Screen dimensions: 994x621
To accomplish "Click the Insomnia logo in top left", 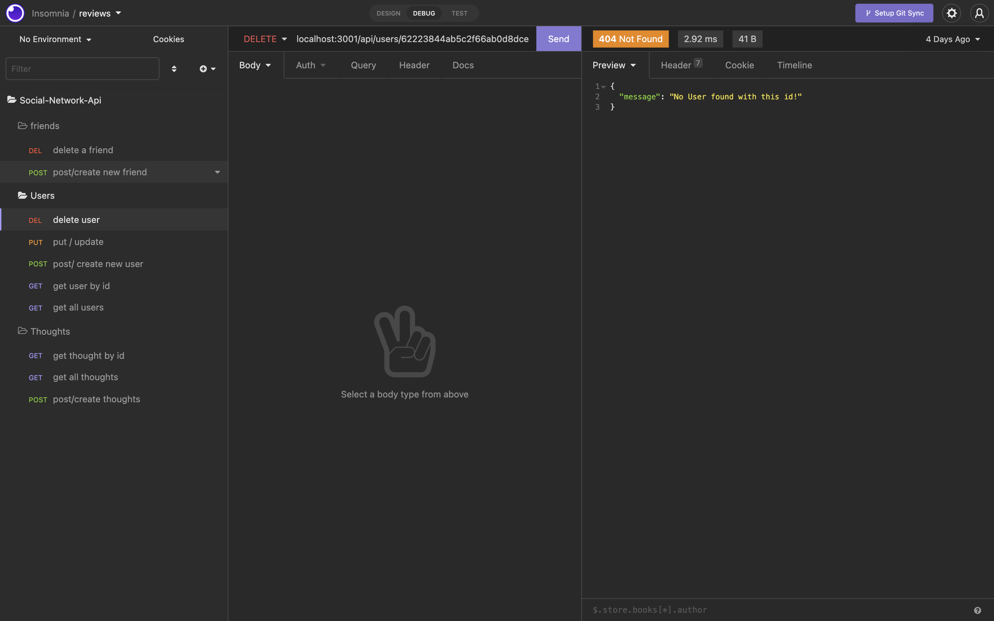I will (x=15, y=13).
